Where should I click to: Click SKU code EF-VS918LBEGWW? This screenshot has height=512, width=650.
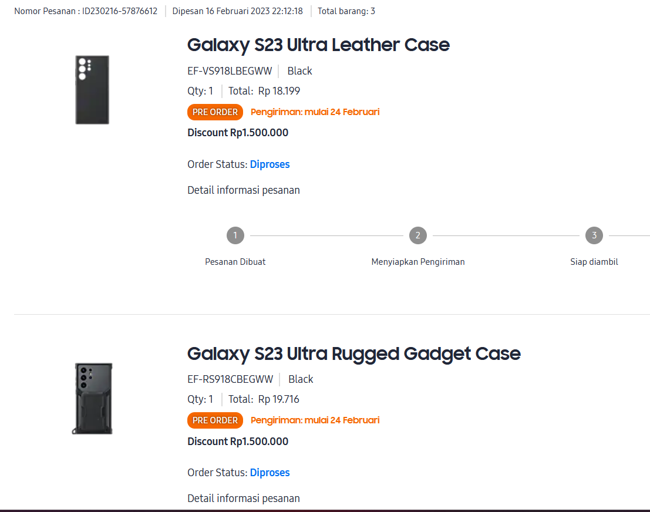pos(230,71)
